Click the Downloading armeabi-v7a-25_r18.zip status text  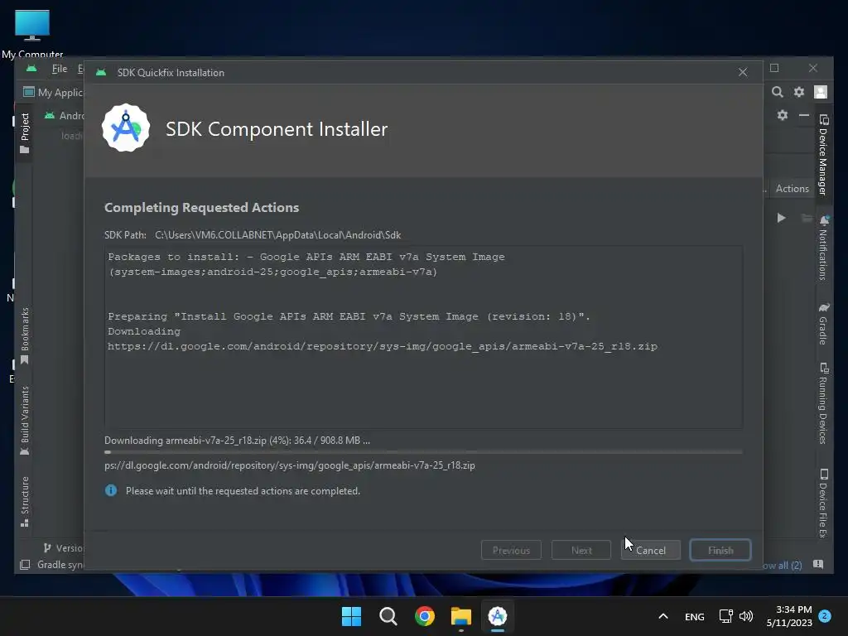point(238,441)
